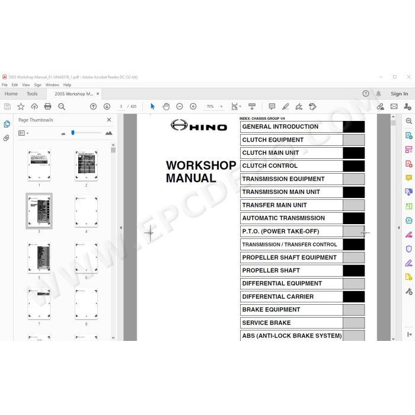
Task: Zoom out with the minus icon
Action: click(x=180, y=107)
